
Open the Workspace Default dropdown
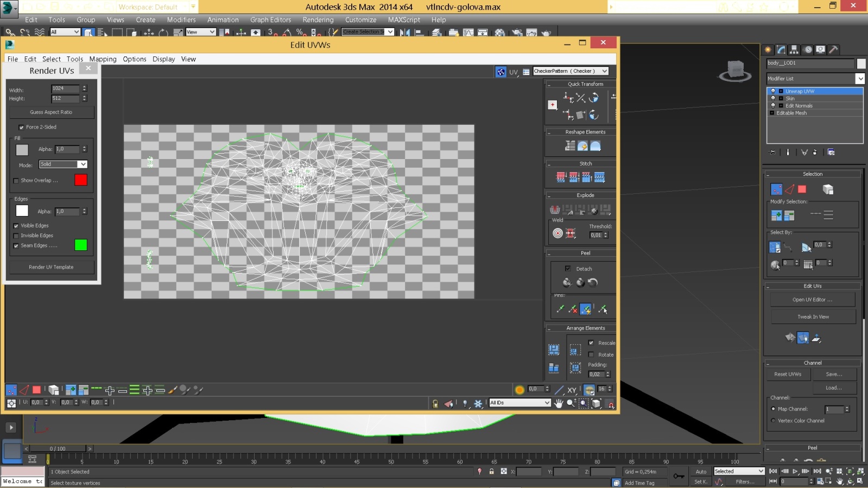pos(157,7)
